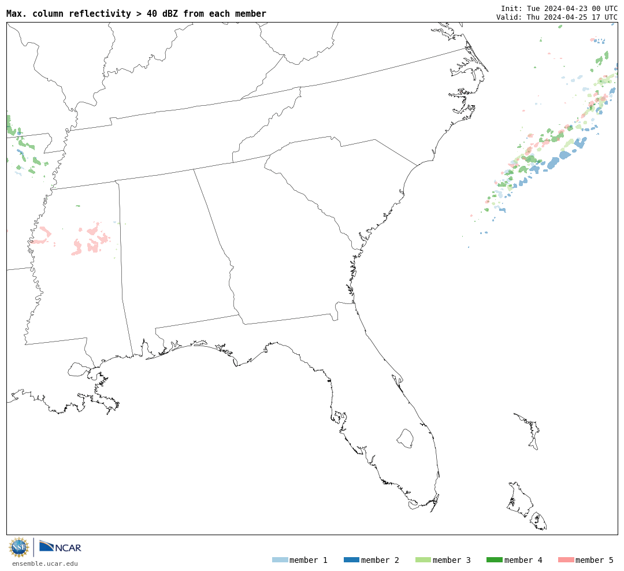Image resolution: width=624 pixels, height=571 pixels.
Task: Click the NCAR logo
Action: click(x=60, y=546)
